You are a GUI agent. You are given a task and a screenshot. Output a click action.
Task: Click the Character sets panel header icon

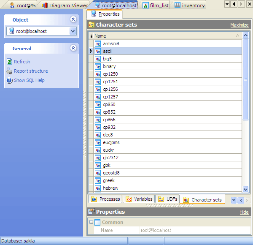tap(91, 25)
